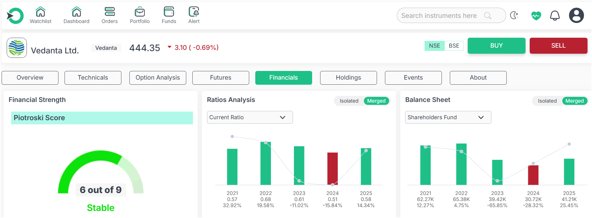Select Merged in Balance Sheet
592x218 pixels.
pyautogui.click(x=574, y=101)
